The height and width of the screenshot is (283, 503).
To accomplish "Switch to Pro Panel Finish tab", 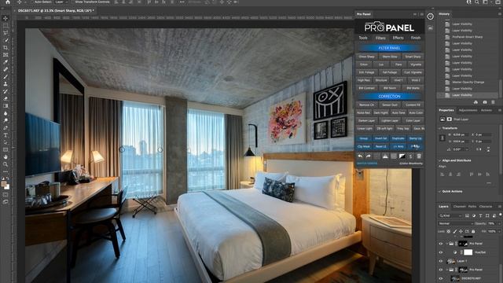I will click(x=416, y=38).
